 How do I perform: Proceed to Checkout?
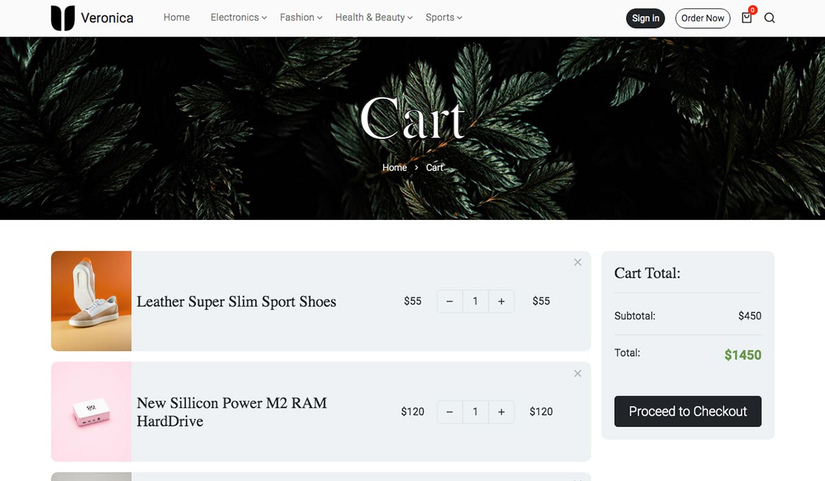click(687, 411)
